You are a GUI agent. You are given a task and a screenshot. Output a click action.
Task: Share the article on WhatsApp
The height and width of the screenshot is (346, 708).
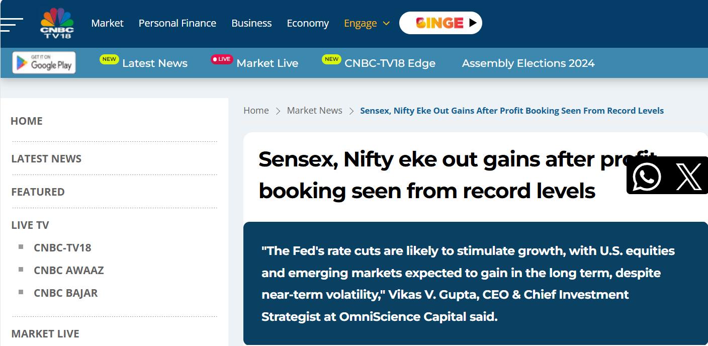coord(647,176)
